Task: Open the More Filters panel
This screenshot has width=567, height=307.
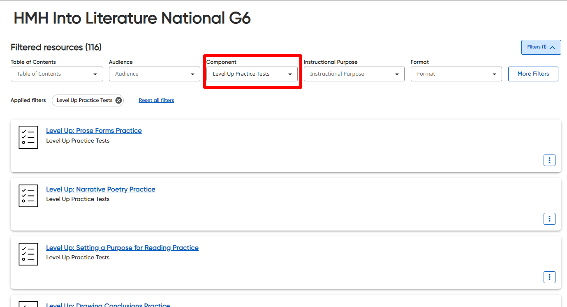Action: [x=533, y=74]
